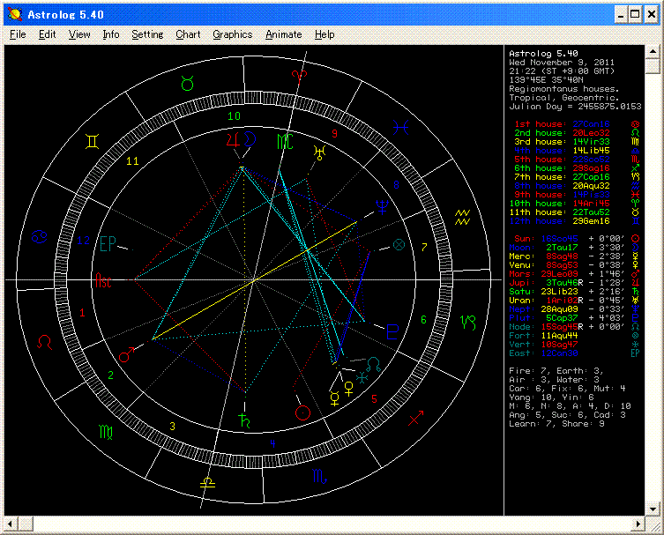Click the 'Satu: 23Lib23' row

tap(574, 292)
